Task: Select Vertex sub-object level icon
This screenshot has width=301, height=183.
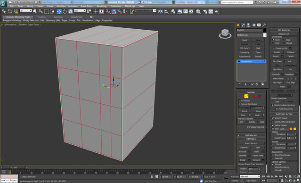Action: coord(242,96)
